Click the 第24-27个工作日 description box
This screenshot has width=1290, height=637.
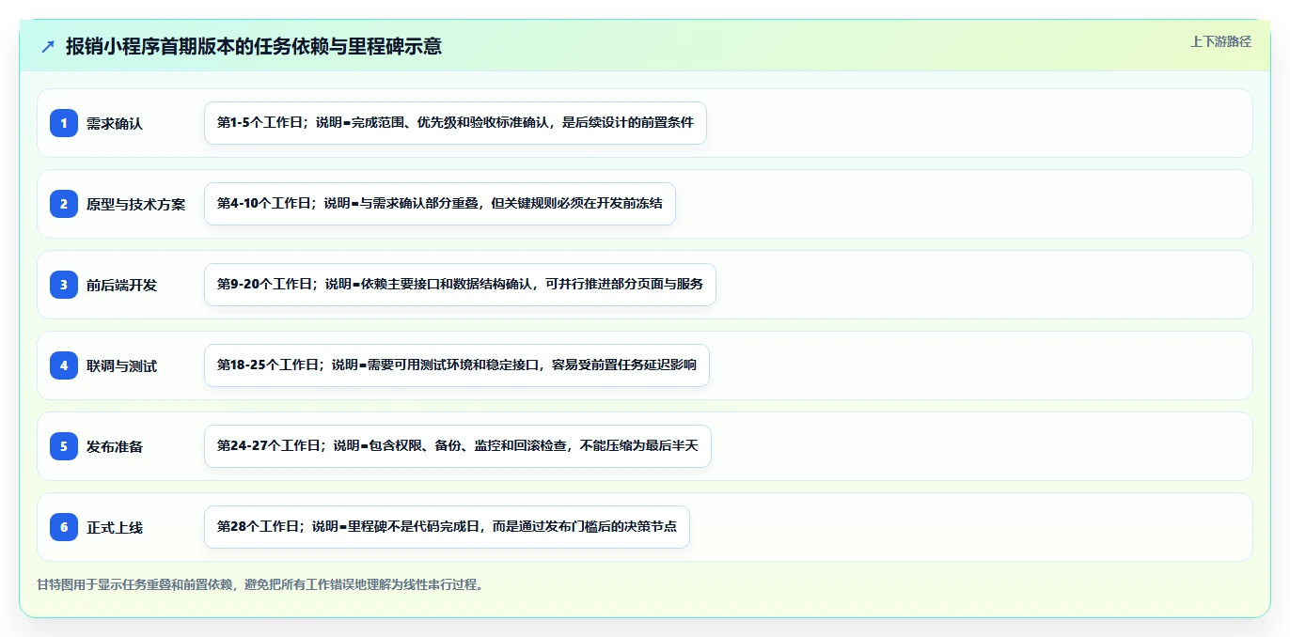tap(457, 446)
